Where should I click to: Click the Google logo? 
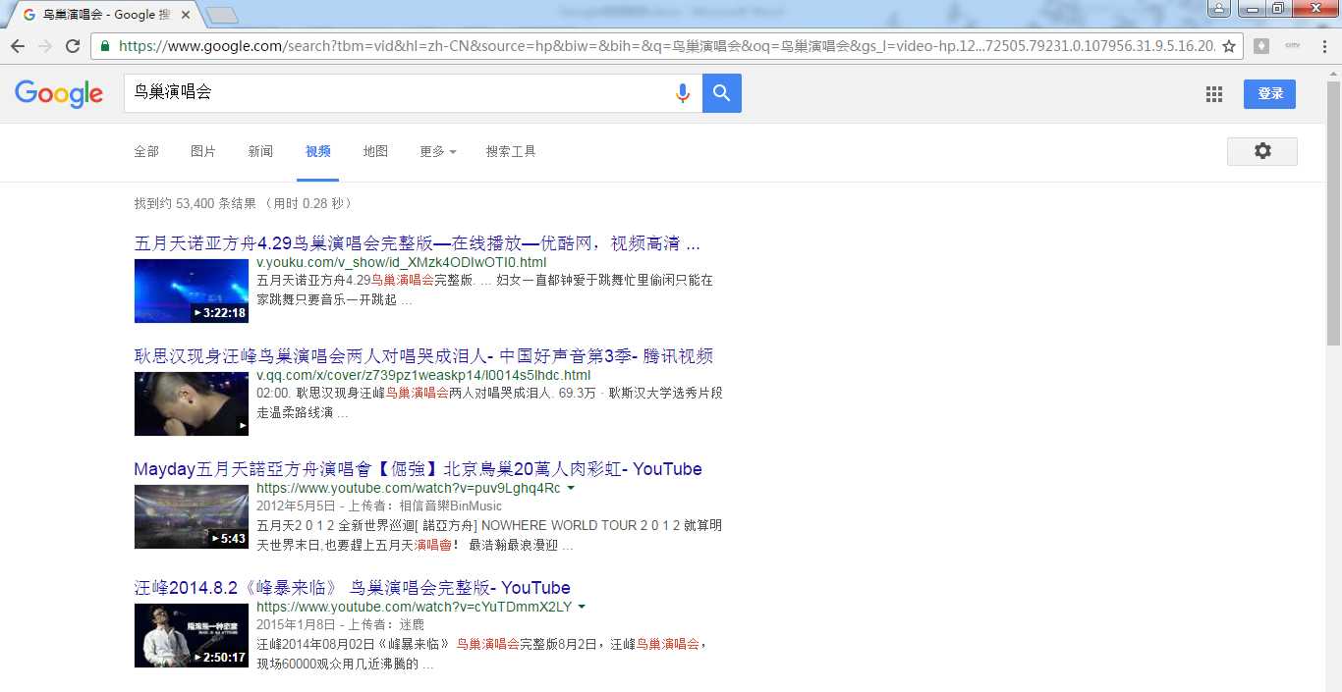click(59, 93)
